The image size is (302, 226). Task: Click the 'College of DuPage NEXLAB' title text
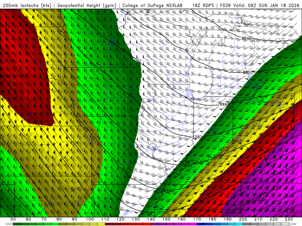(153, 6)
